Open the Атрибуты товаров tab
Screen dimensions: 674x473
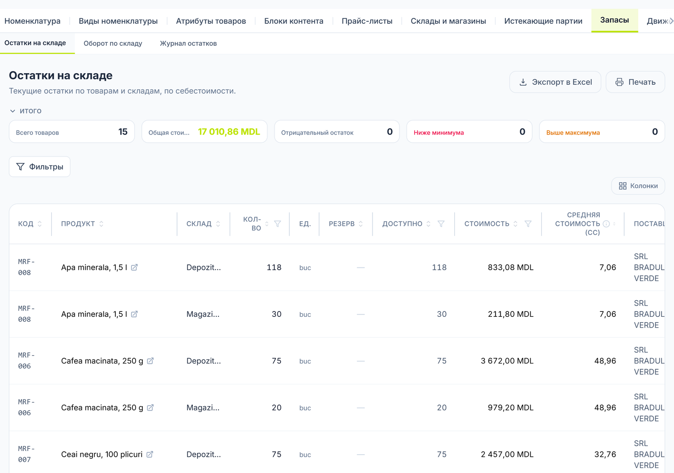211,21
